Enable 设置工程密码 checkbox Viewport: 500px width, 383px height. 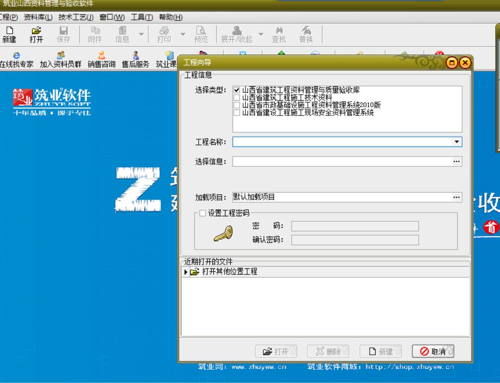202,213
